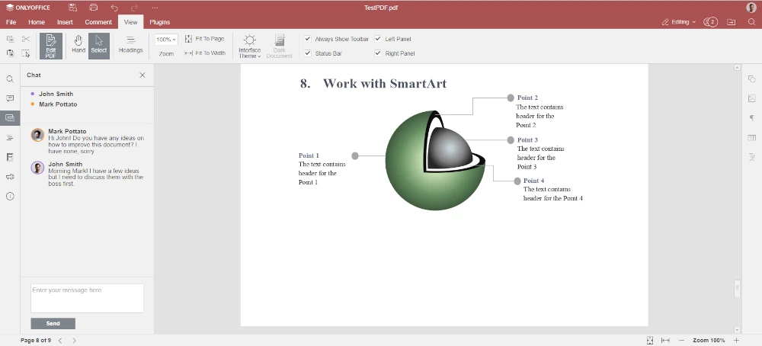Redo the last action
Screen dimensions: 762x346
135,8
